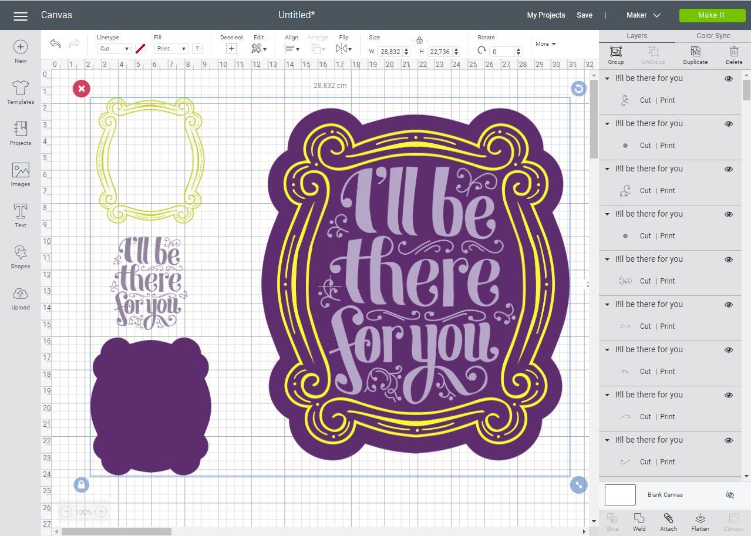Switch to the Color Sync tab
751x536 pixels.
tap(712, 35)
